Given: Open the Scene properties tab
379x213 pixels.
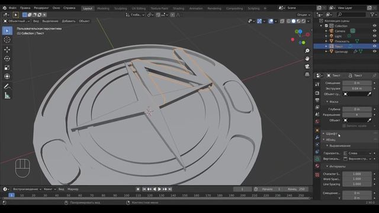Looking at the screenshot, I should pos(317,114).
